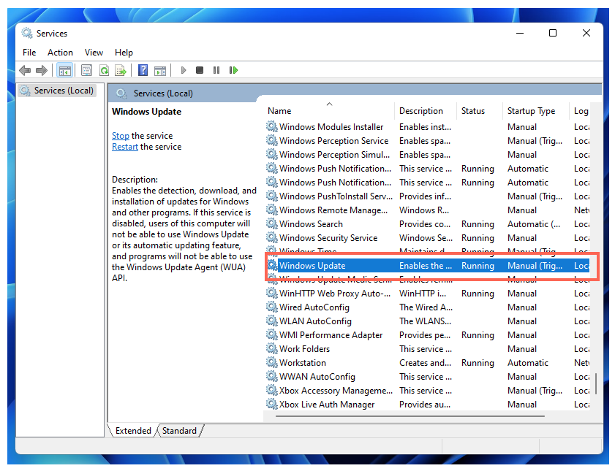Toggle the Show/Hide Action Pane toolbar icon

(160, 71)
